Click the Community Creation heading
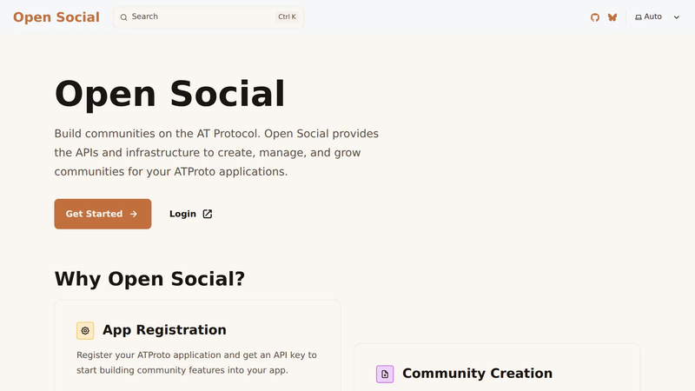Viewport: 695px width, 391px height. coord(477,374)
